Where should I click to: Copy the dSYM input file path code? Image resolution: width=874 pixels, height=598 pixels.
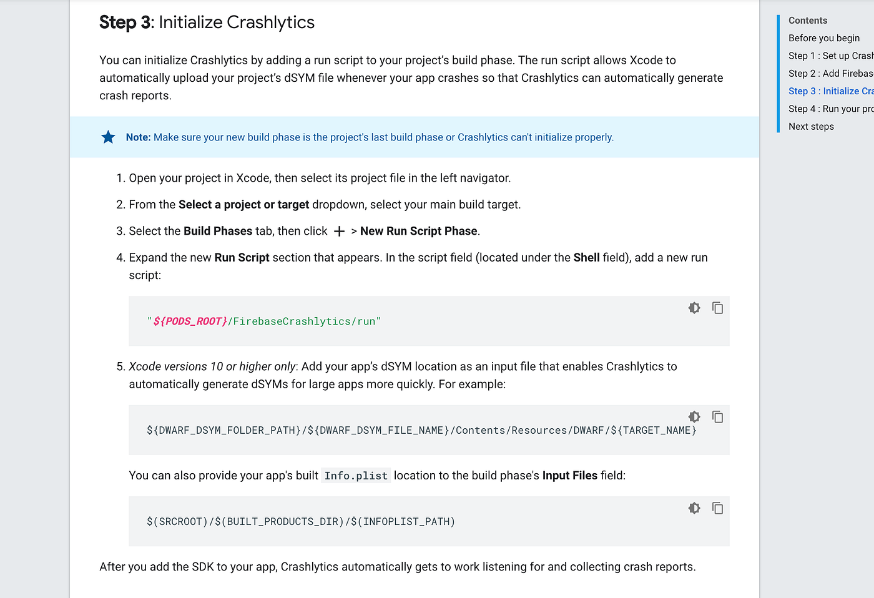[717, 416]
